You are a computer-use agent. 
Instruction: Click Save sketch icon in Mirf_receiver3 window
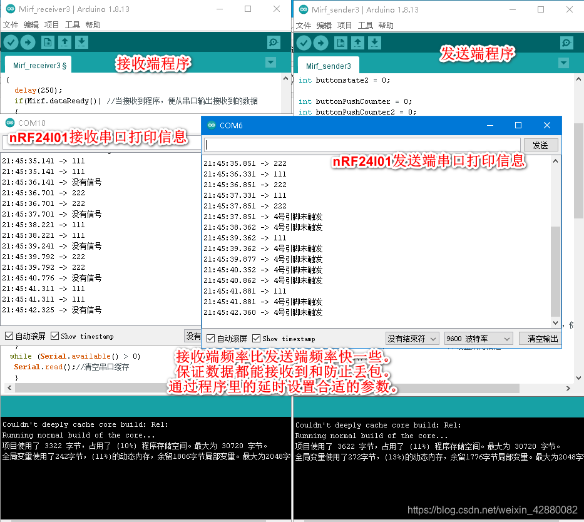(x=81, y=43)
